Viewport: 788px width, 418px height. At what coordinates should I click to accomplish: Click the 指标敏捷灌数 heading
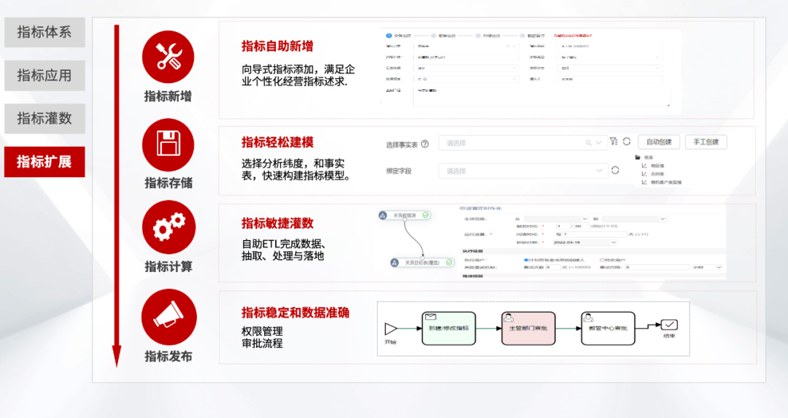click(x=277, y=223)
